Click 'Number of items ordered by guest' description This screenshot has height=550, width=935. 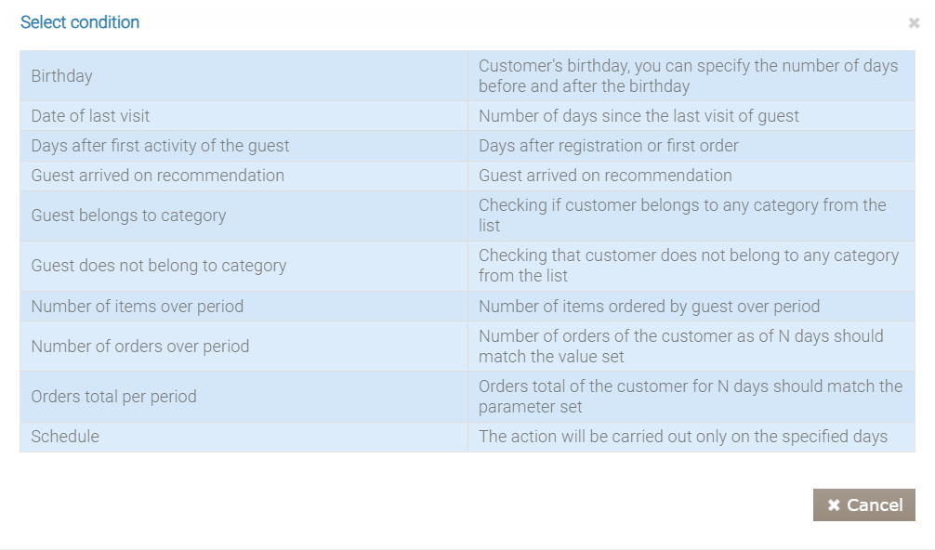[x=649, y=306]
